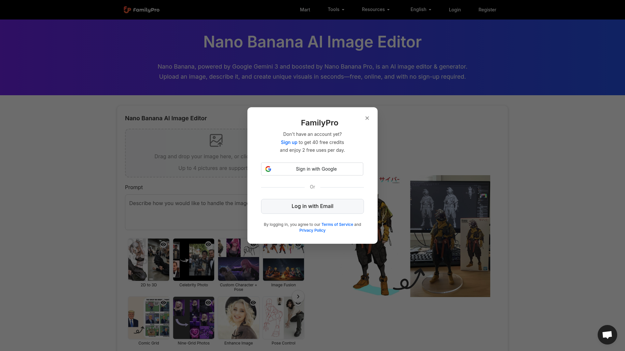Open the Mart menu item
Viewport: 625px width, 351px height.
[305, 10]
